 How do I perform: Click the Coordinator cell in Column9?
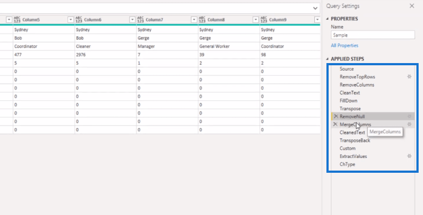290,46
